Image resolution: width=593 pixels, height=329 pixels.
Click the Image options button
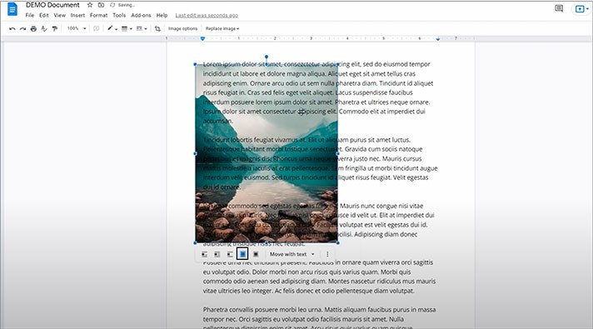tap(182, 29)
